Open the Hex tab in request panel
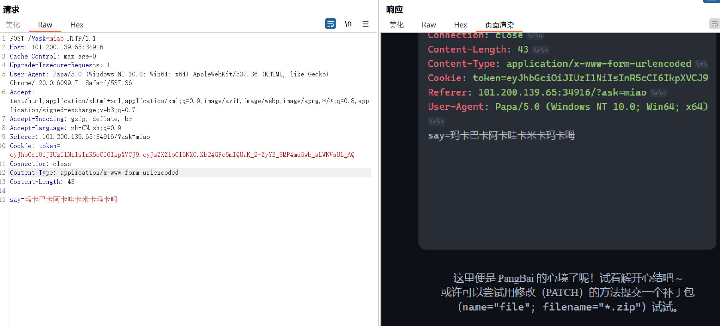The image size is (720, 326). [x=77, y=25]
